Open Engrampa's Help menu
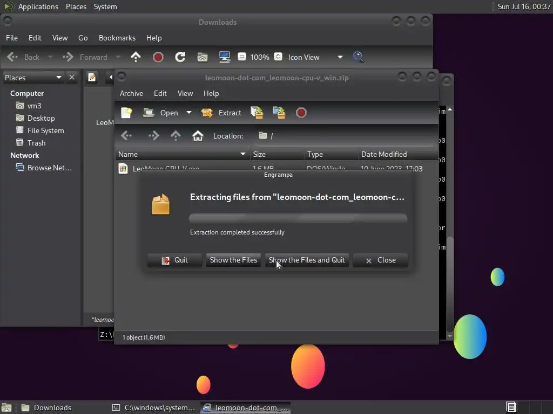Image resolution: width=553 pixels, height=414 pixels. pyautogui.click(x=211, y=93)
